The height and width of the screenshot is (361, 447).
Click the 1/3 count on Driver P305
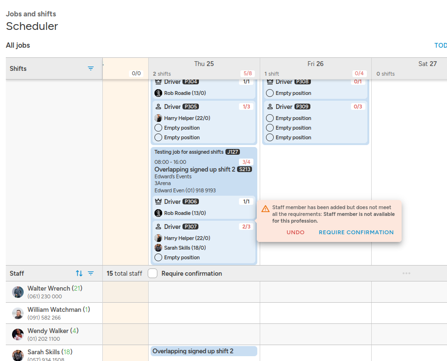pos(246,107)
